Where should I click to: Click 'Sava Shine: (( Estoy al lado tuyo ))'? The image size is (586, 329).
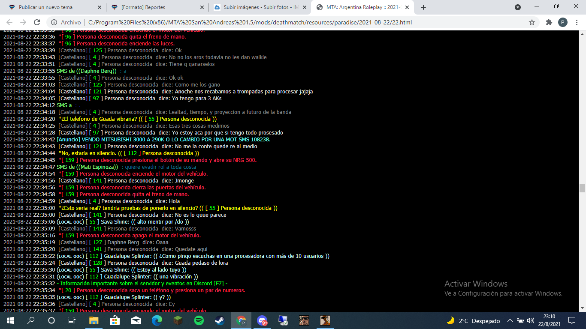(x=95, y=269)
